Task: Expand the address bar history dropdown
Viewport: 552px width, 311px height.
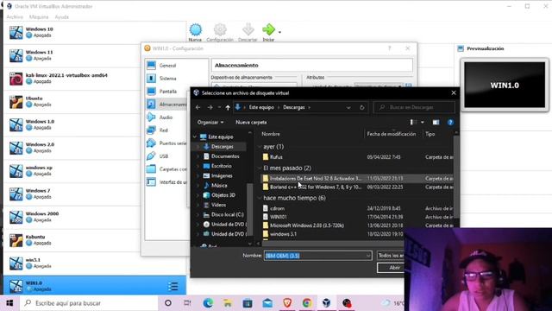Action: click(348, 107)
